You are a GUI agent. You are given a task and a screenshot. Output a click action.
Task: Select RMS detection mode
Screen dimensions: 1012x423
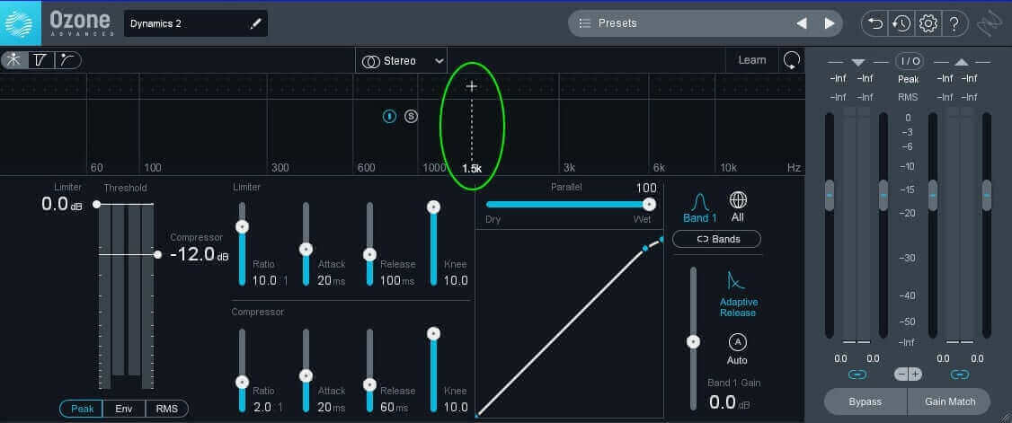point(167,408)
